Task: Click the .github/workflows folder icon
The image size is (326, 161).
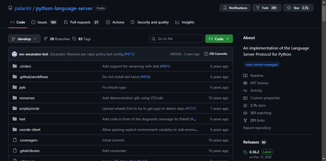Action: tap(15, 77)
